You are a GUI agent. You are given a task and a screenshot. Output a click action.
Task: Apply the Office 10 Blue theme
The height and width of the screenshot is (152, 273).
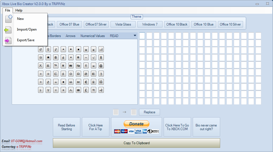coord(204,24)
